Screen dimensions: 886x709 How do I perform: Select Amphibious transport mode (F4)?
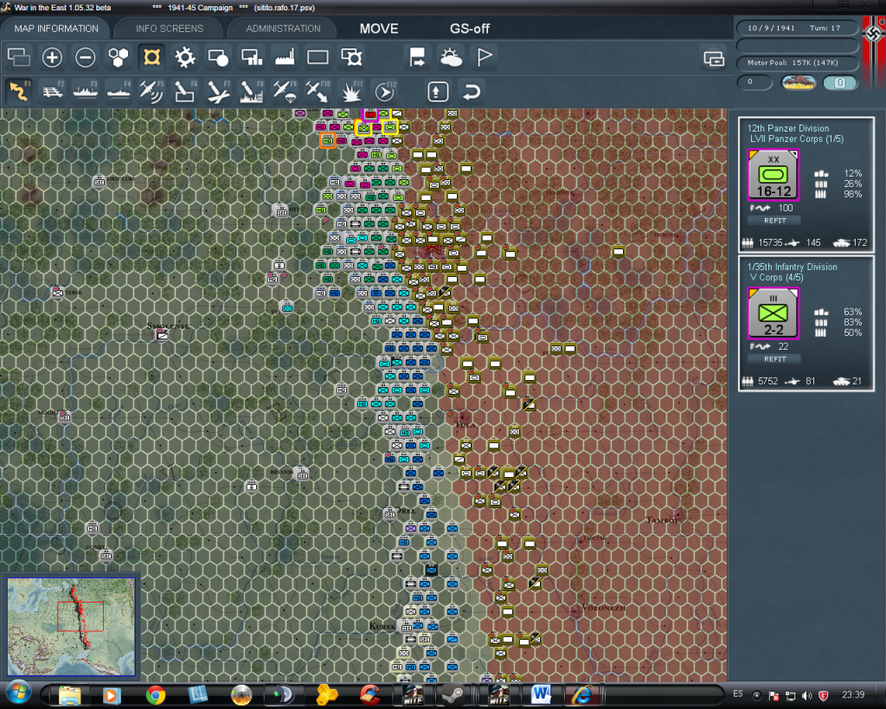click(x=119, y=91)
